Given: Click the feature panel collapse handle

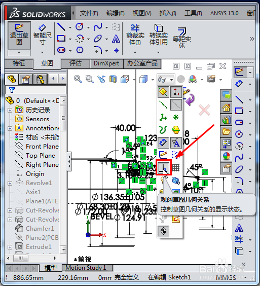Looking at the screenshot, I should point(69,161).
